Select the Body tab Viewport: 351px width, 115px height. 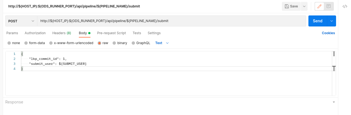click(84, 33)
